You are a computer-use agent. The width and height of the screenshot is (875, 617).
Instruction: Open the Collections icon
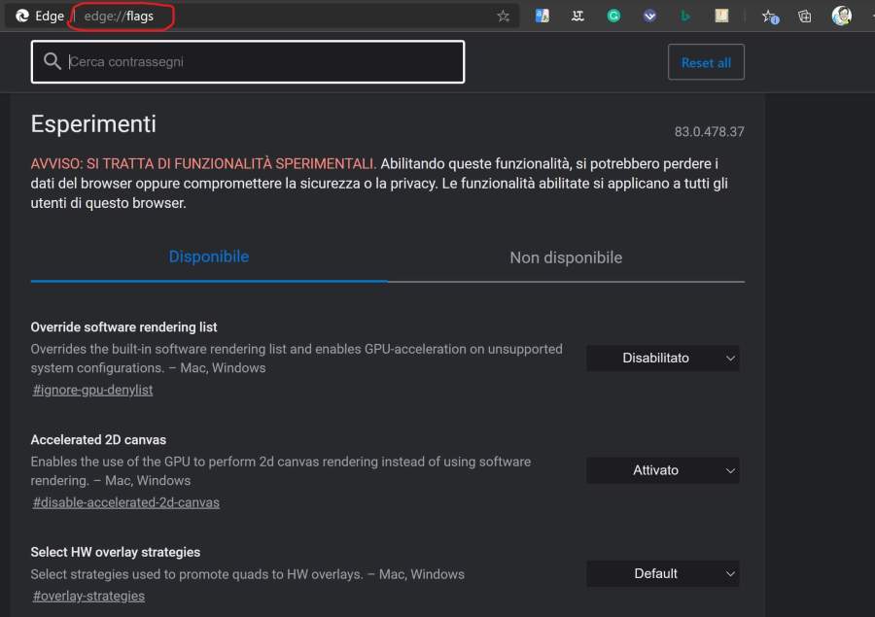(x=805, y=17)
